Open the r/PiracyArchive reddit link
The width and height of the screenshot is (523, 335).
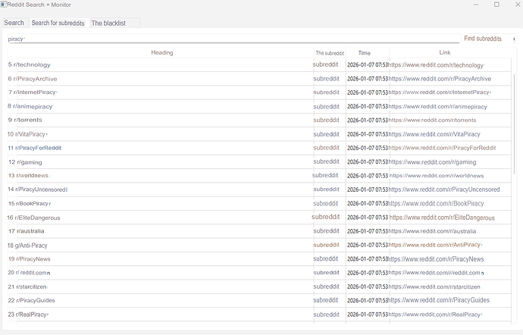click(440, 79)
